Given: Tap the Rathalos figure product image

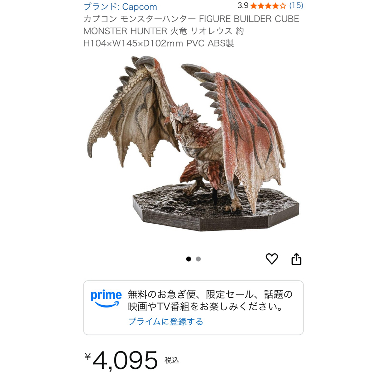Looking at the screenshot, I should [193, 143].
